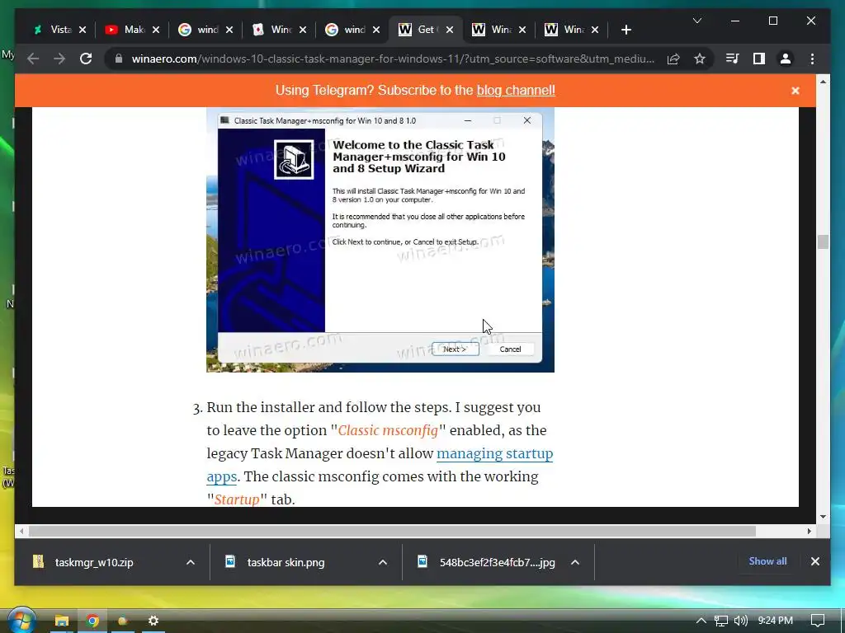This screenshot has width=845, height=633.
Task: Expand taskmgr_w10.zip download options
Action: (x=191, y=562)
